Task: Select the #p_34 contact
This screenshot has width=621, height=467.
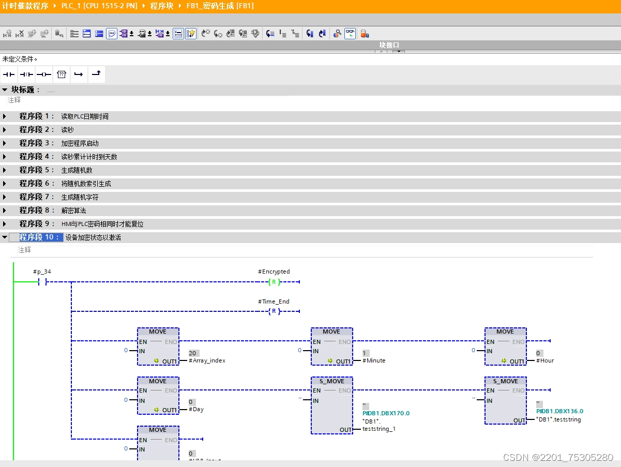Action: [42, 282]
